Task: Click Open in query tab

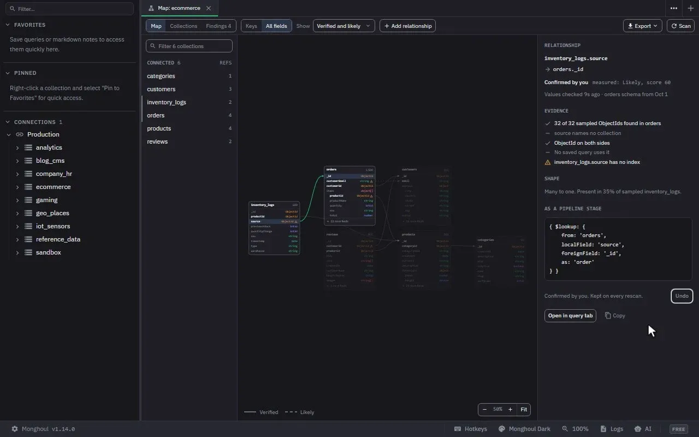Action: (570, 316)
